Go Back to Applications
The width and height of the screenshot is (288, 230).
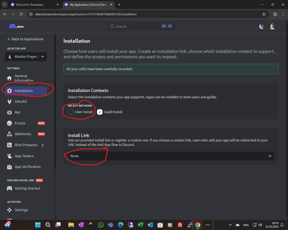click(25, 39)
